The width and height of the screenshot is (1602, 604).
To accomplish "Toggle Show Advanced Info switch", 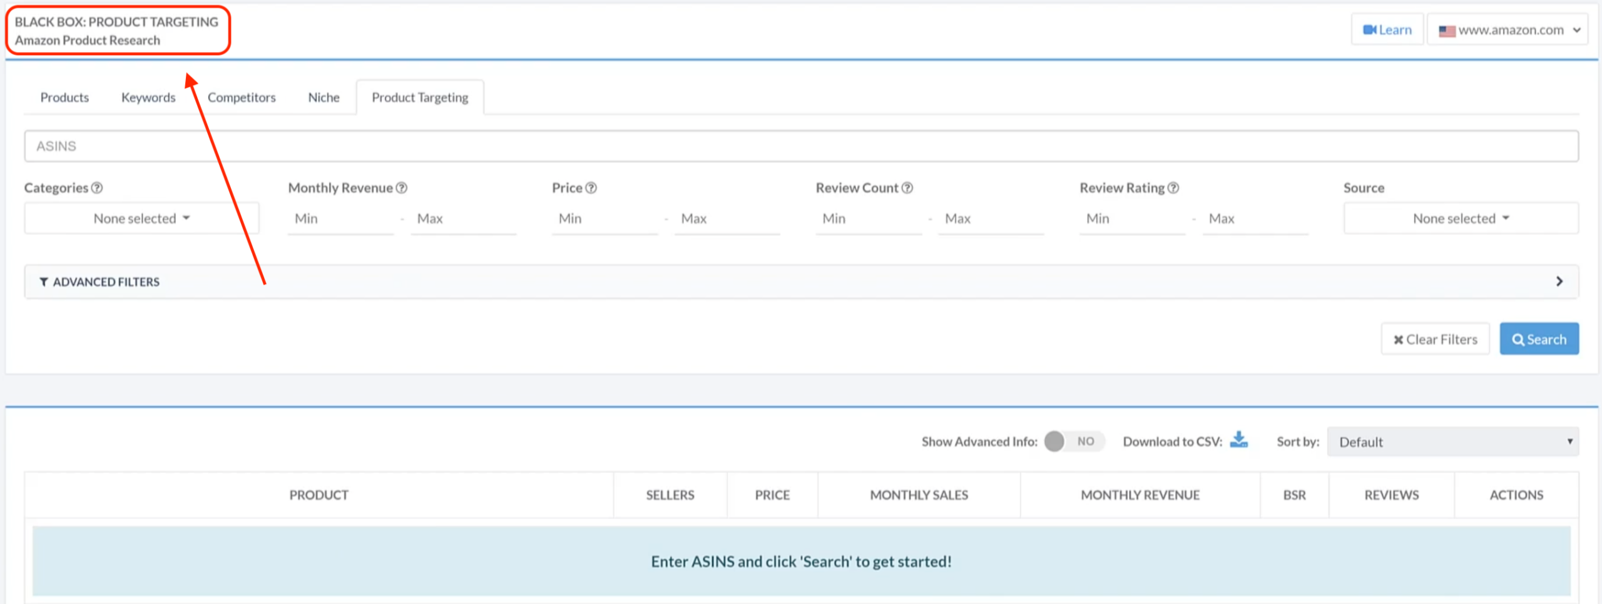I will (x=1073, y=441).
